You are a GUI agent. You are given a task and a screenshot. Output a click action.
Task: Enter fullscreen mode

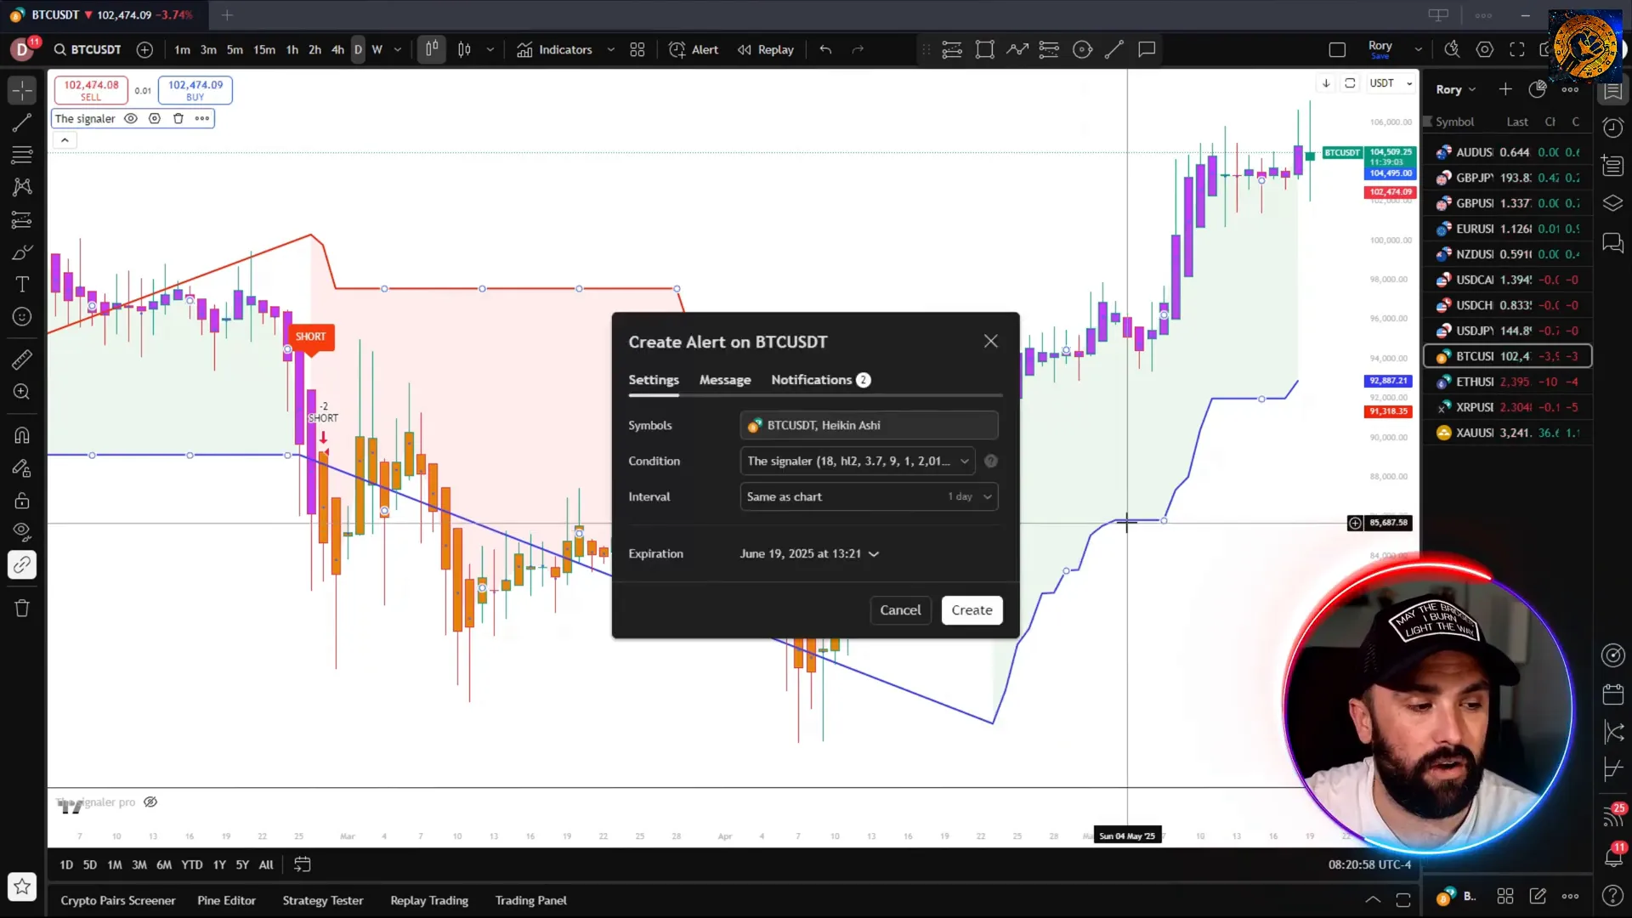[x=1517, y=49]
